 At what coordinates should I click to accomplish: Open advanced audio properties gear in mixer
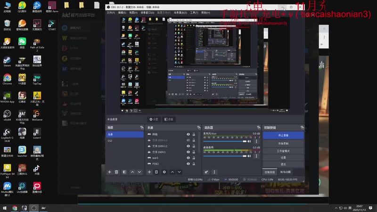(x=207, y=172)
